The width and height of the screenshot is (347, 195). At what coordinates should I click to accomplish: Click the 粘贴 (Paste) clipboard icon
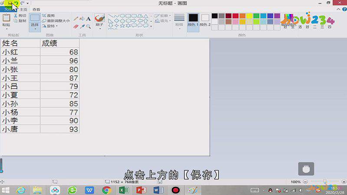pos(6,18)
